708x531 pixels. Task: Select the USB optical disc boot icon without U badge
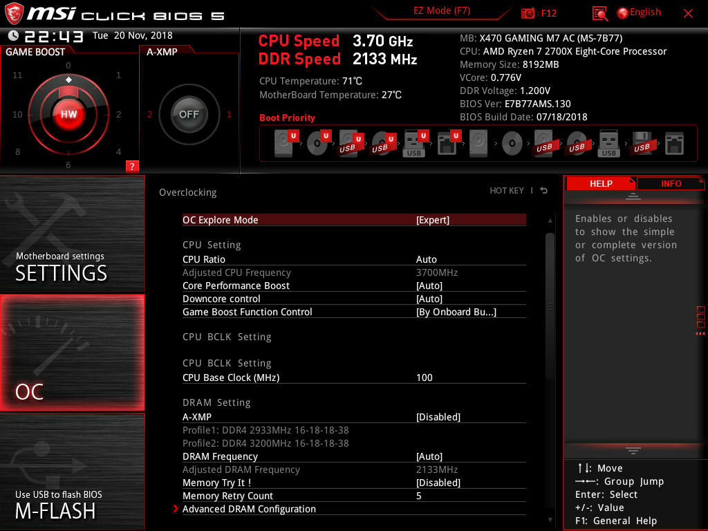(577, 143)
